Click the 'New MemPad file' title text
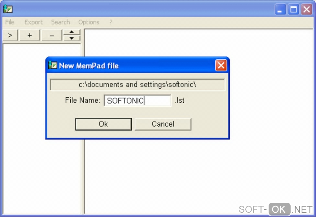This screenshot has width=316, height=217. click(x=89, y=66)
